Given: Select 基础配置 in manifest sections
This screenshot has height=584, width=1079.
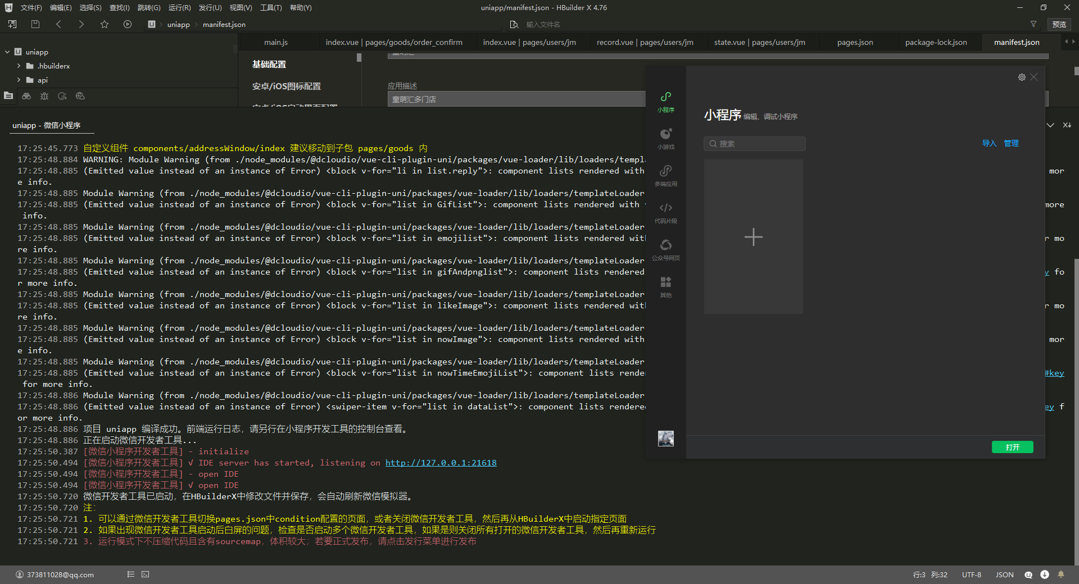Looking at the screenshot, I should pos(269,65).
